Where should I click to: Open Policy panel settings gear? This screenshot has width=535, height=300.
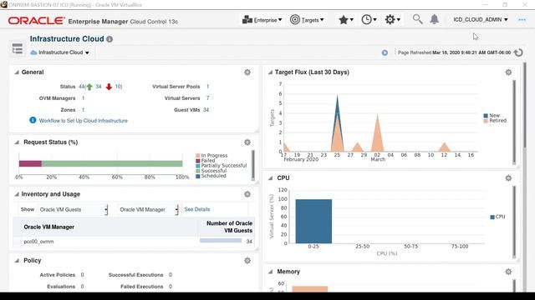(247, 261)
